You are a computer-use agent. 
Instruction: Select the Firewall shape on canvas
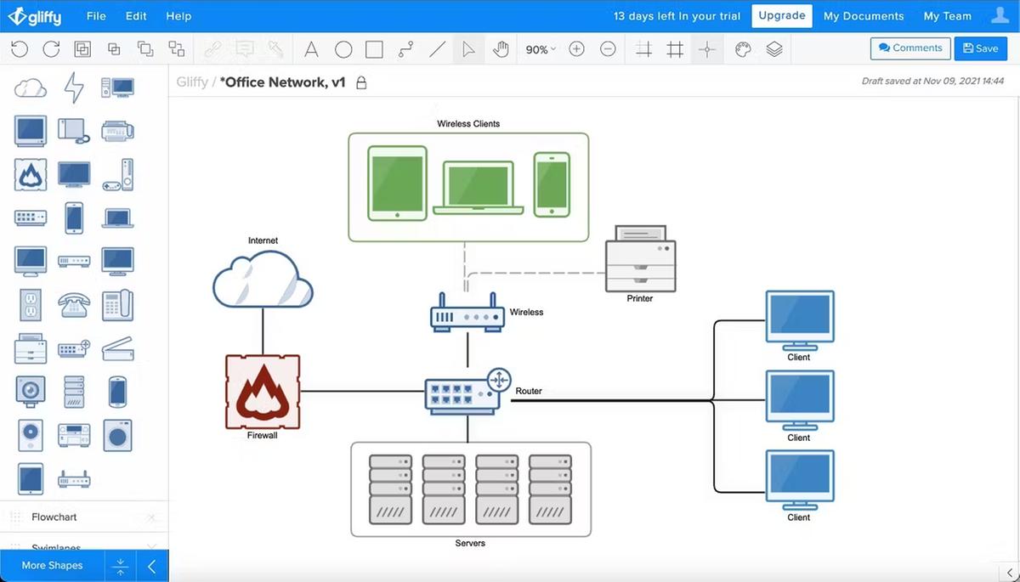click(x=263, y=391)
